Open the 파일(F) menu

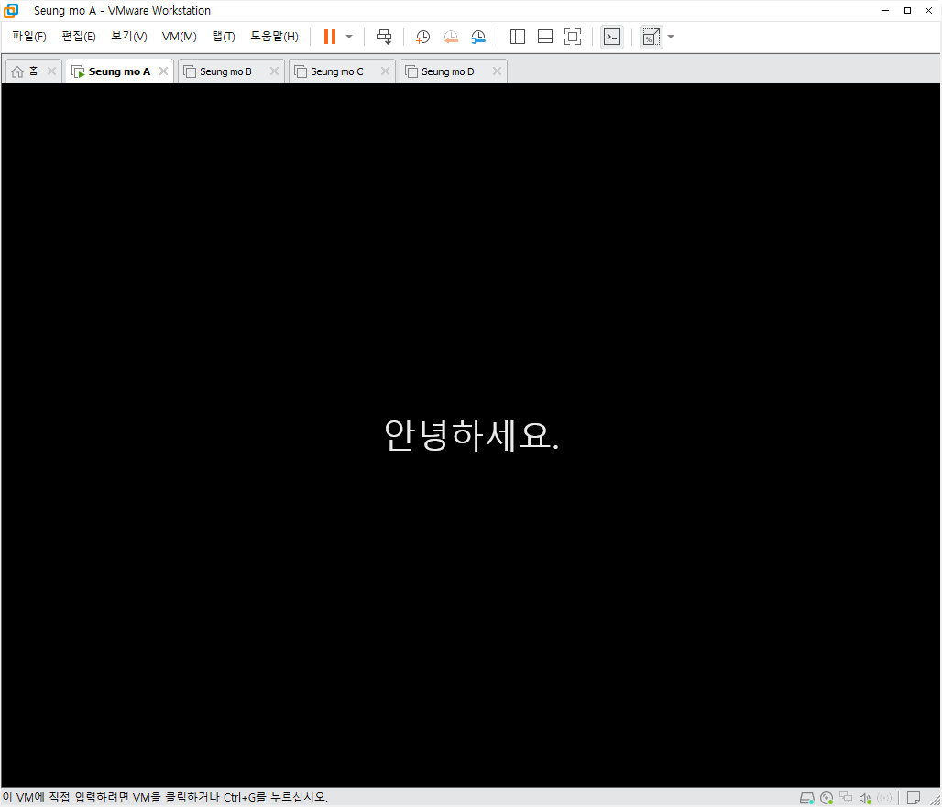click(28, 36)
